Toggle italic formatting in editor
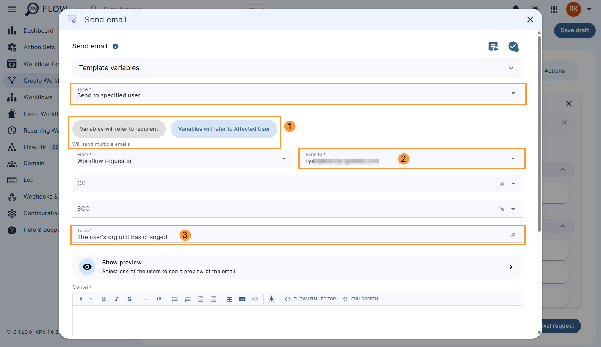 coord(117,299)
